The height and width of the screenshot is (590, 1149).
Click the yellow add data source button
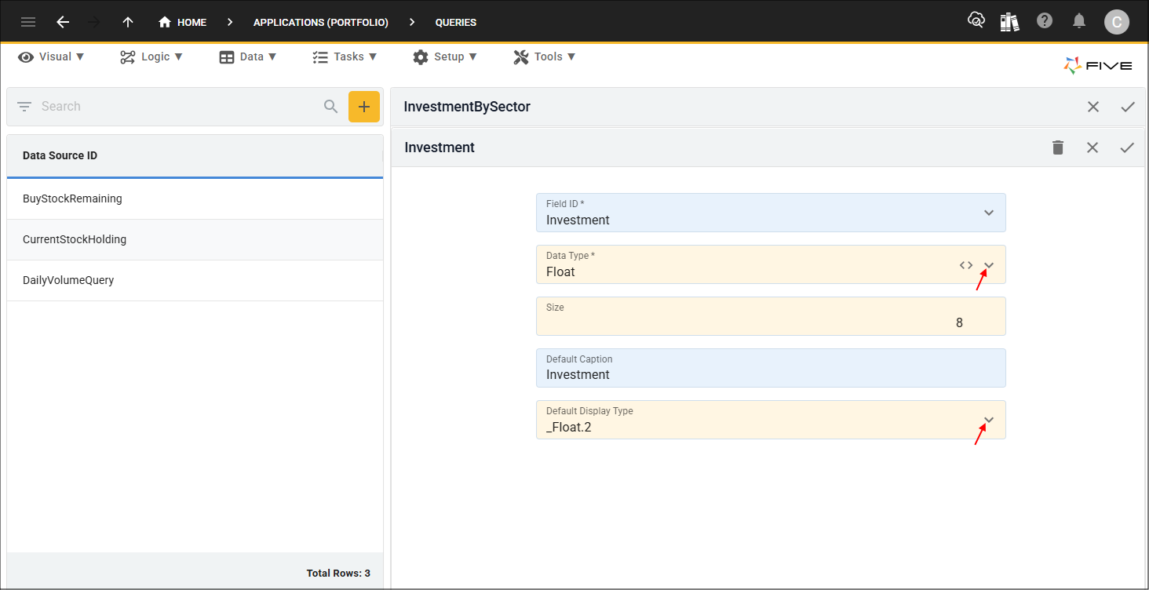[363, 107]
